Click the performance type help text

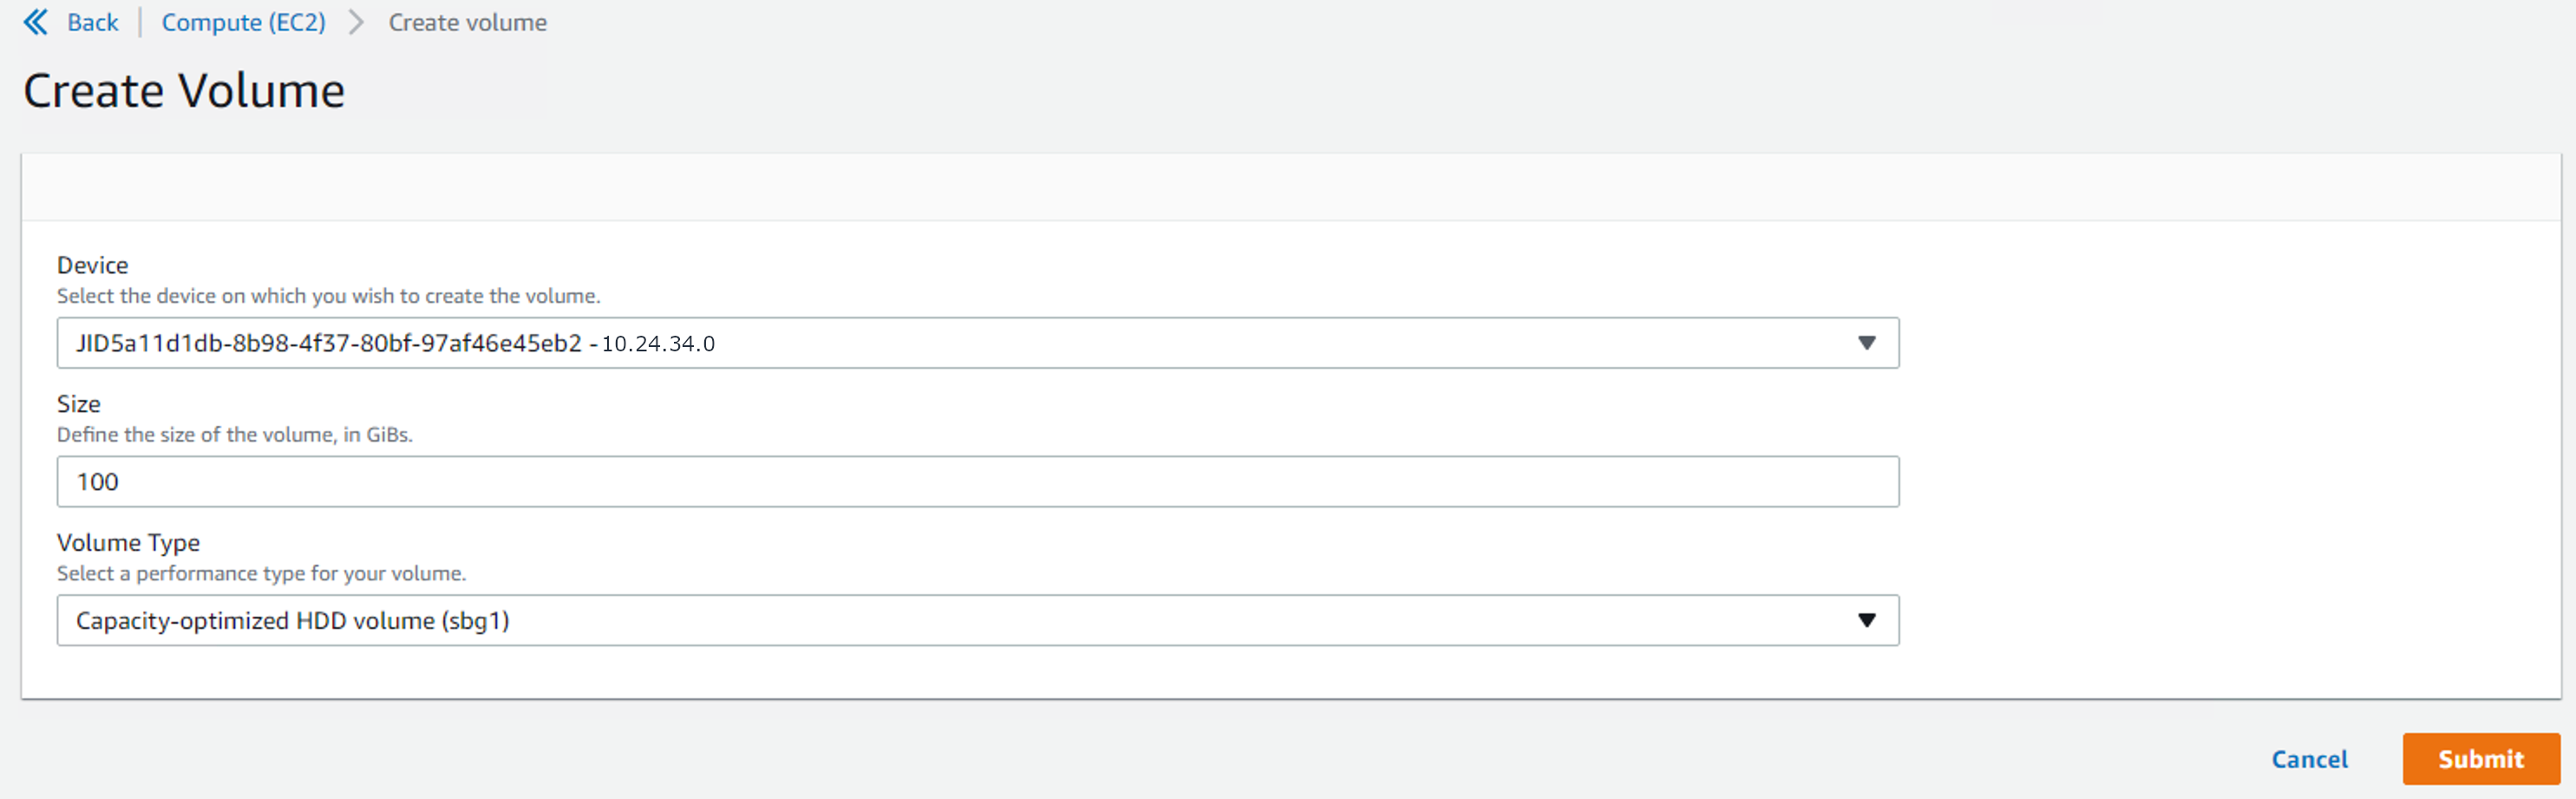pos(261,574)
